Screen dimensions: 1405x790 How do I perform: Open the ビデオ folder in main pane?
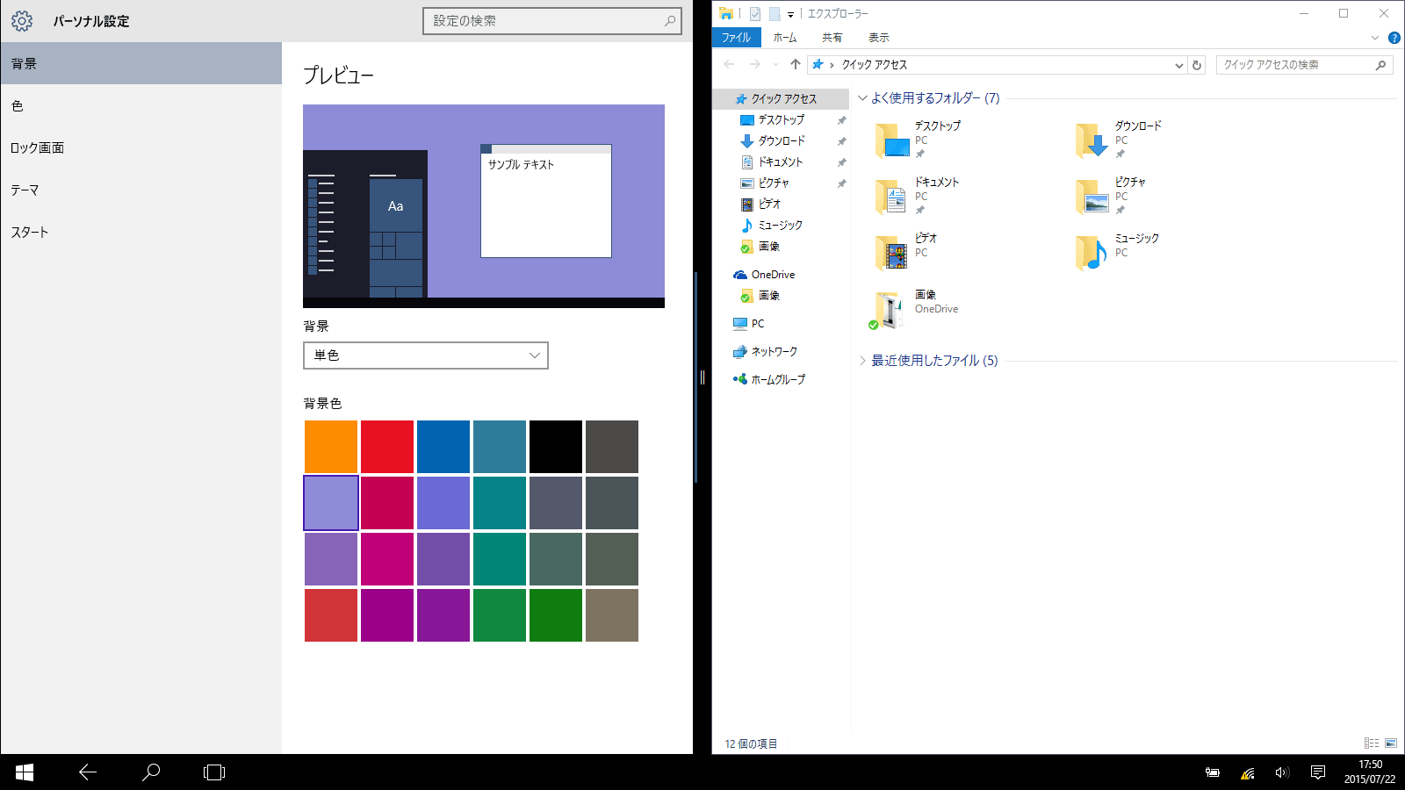[x=892, y=253]
